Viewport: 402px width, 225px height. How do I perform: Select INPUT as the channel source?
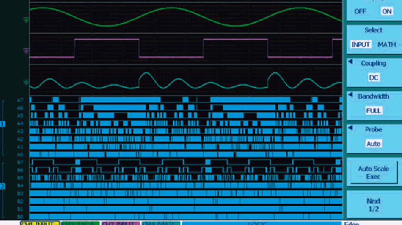(x=361, y=44)
